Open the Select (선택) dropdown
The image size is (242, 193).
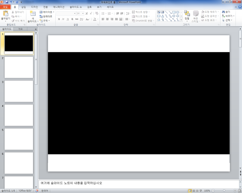point(227,20)
